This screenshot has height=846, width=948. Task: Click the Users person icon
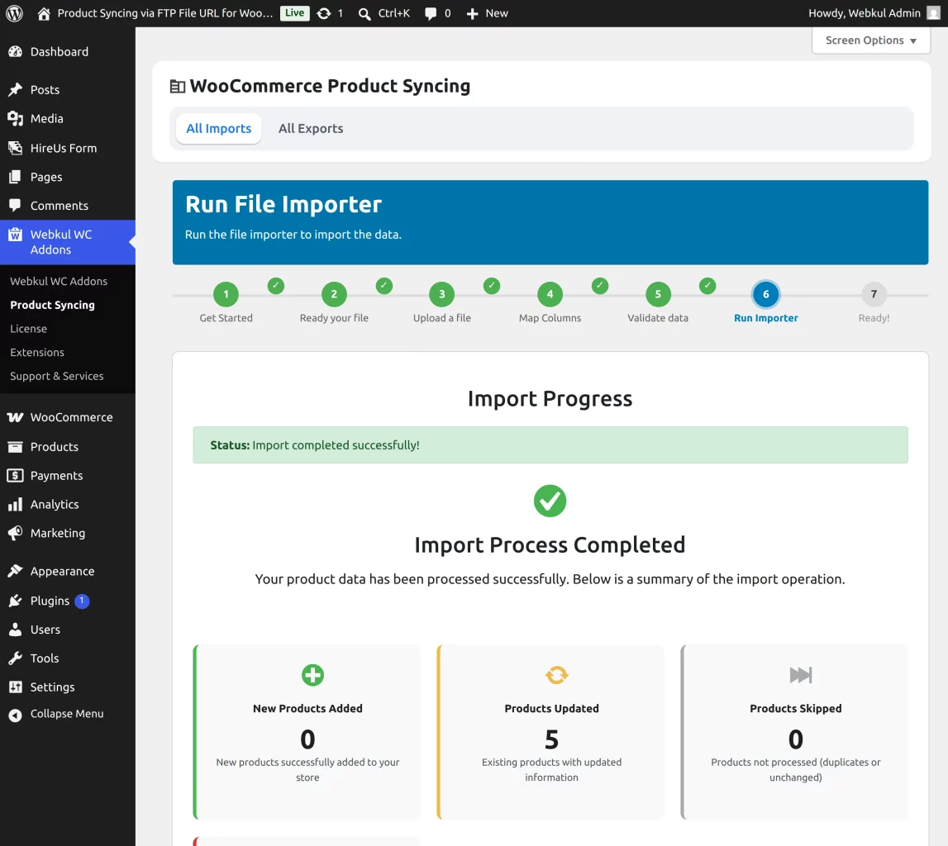pos(15,630)
